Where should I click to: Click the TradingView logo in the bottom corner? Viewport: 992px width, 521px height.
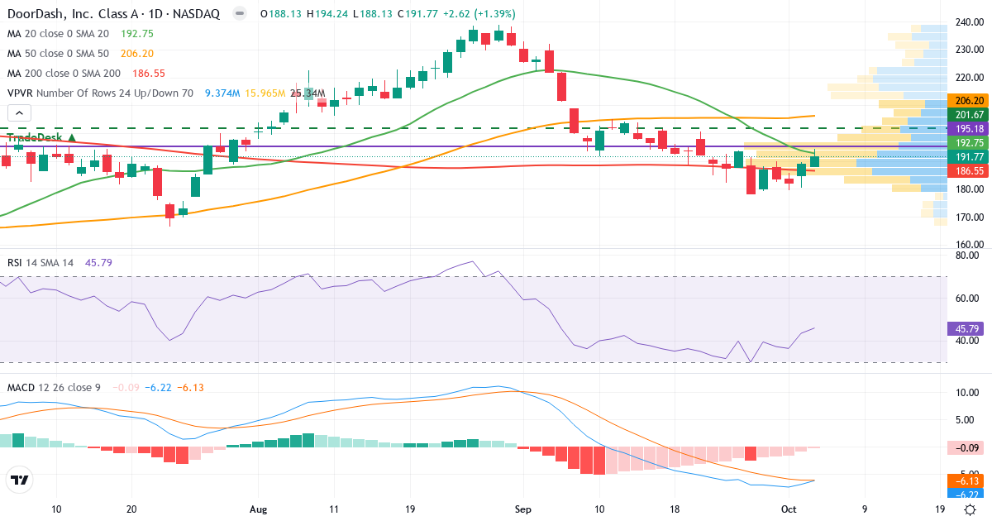[19, 480]
